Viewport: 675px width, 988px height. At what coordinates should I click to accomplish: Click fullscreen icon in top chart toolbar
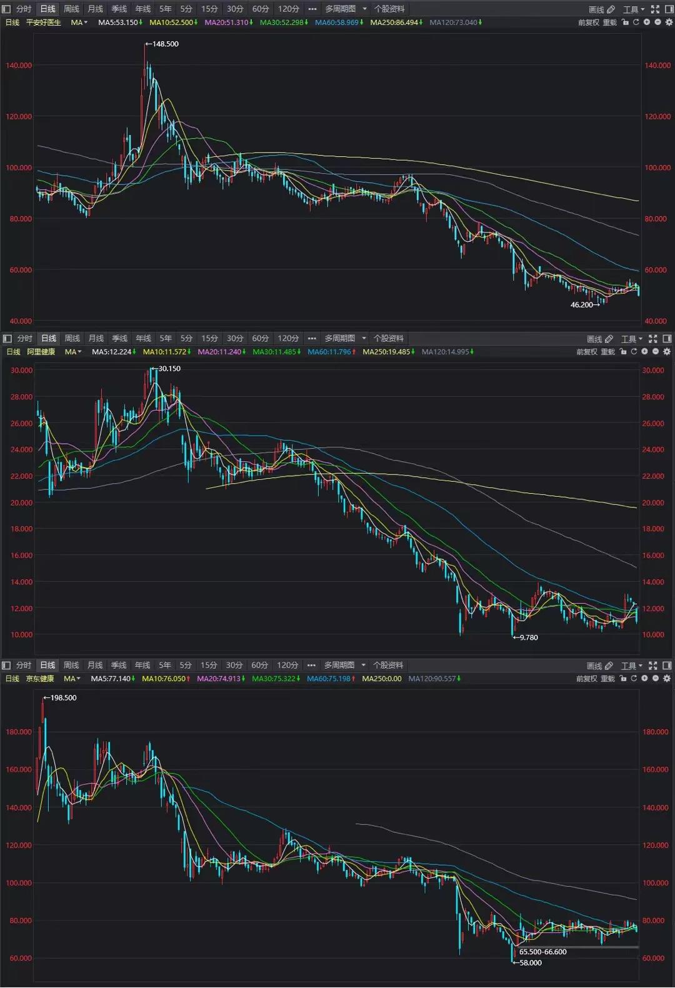pos(655,9)
